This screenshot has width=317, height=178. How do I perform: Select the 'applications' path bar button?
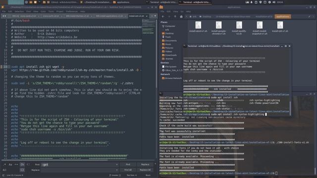(x=283, y=16)
